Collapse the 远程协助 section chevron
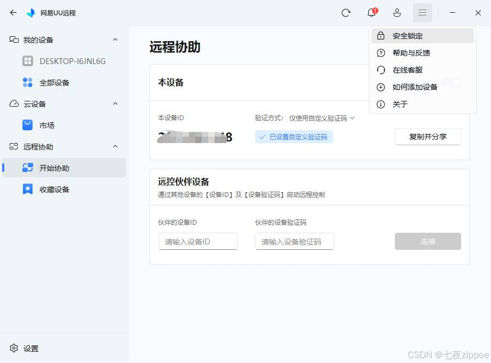 tap(115, 147)
